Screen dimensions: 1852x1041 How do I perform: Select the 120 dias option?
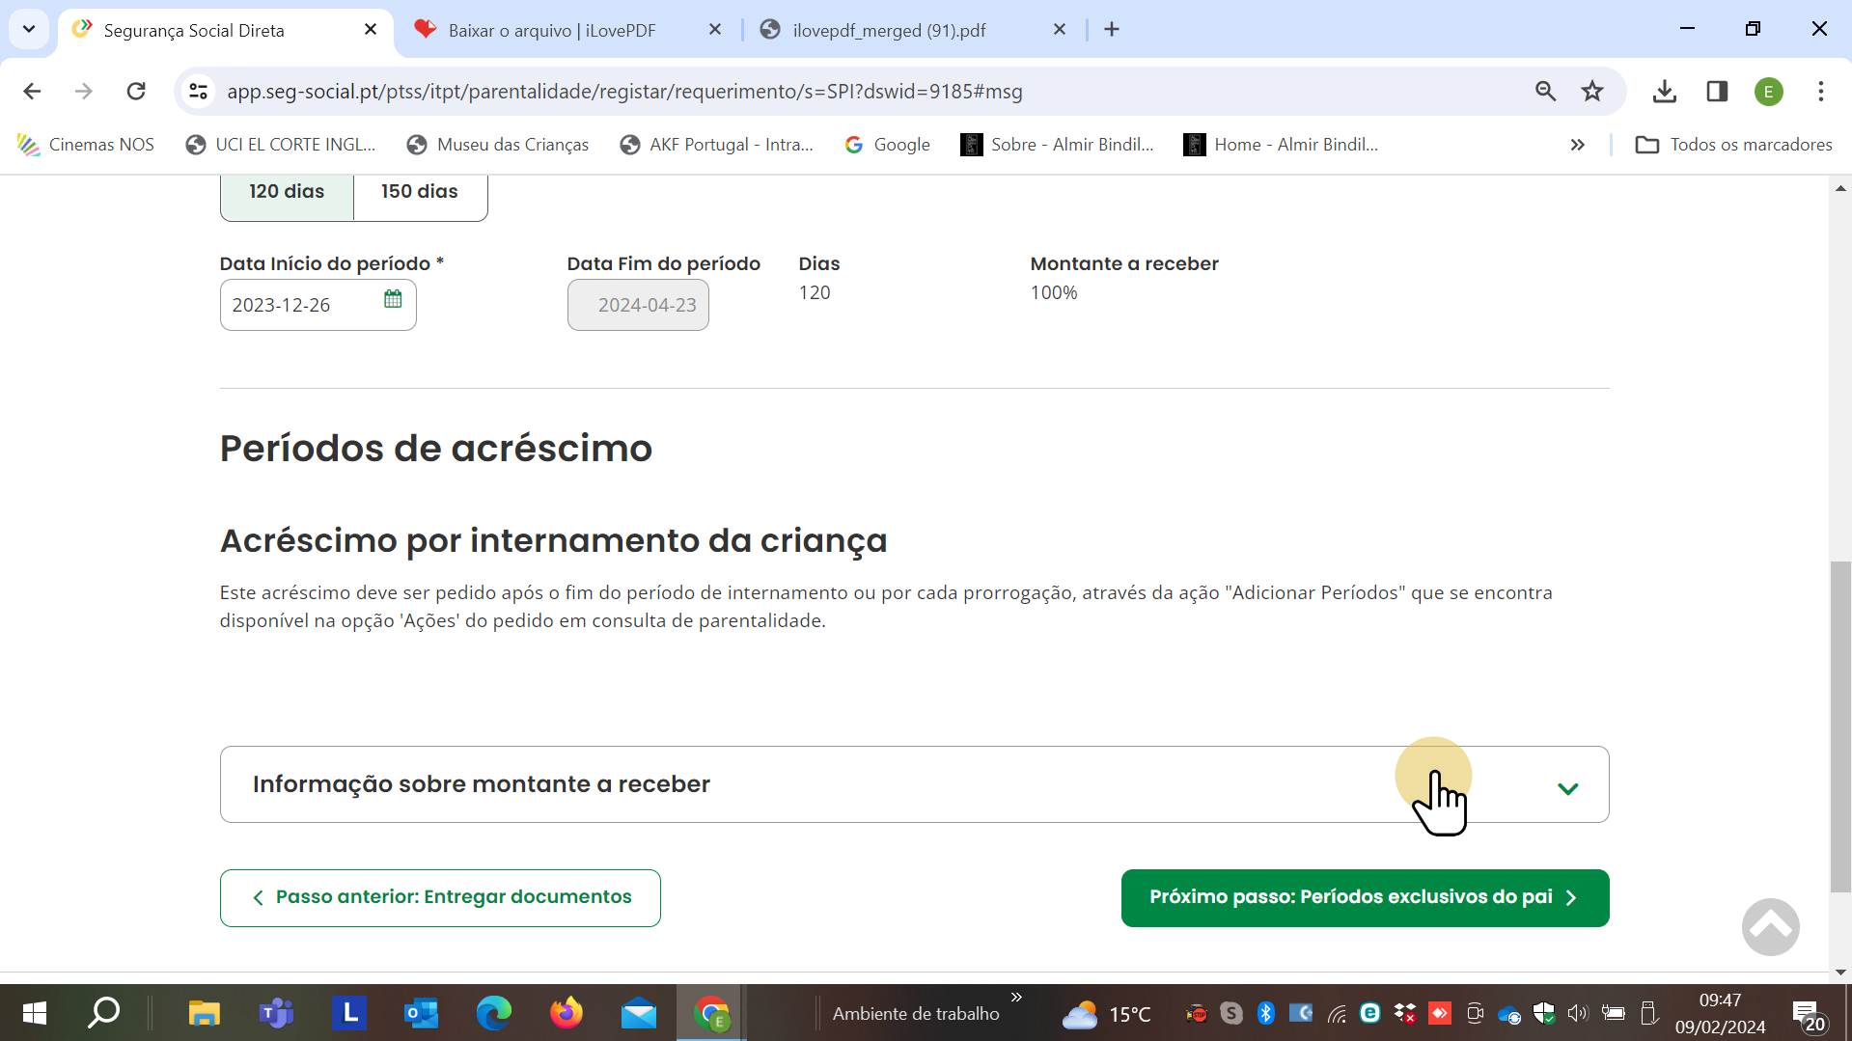(x=287, y=192)
